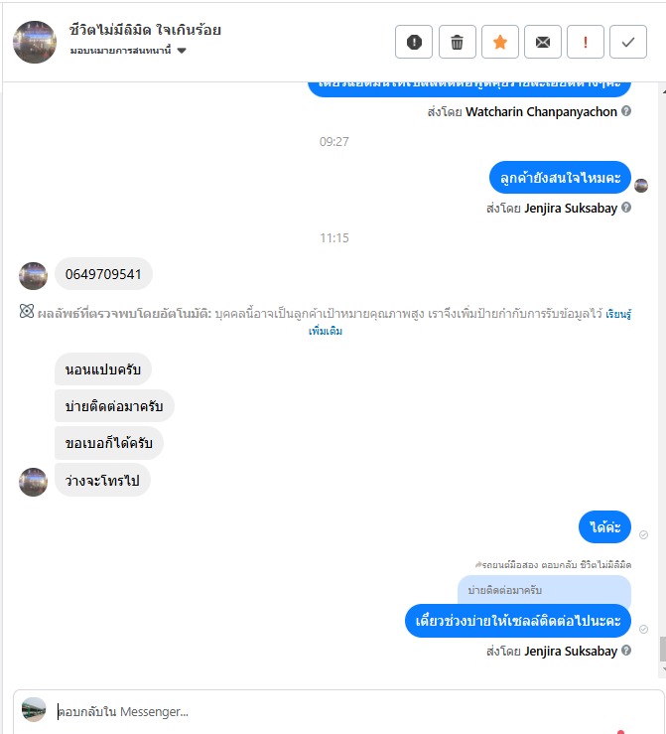Click the phone number 0649709541 message

tap(103, 274)
